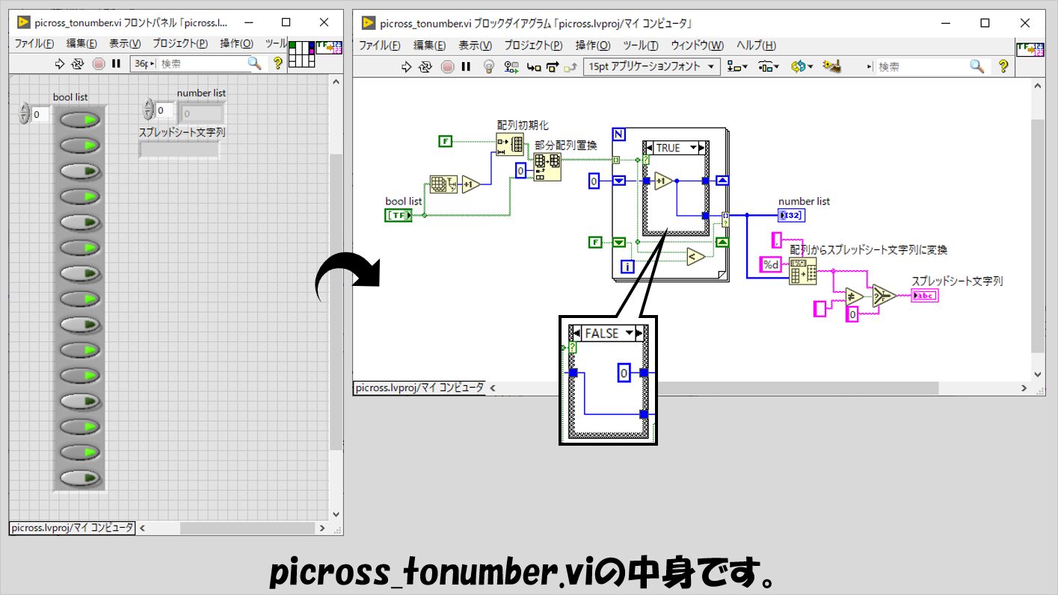This screenshot has height=595, width=1058.
Task: Click the Step Out button
Action: click(570, 66)
